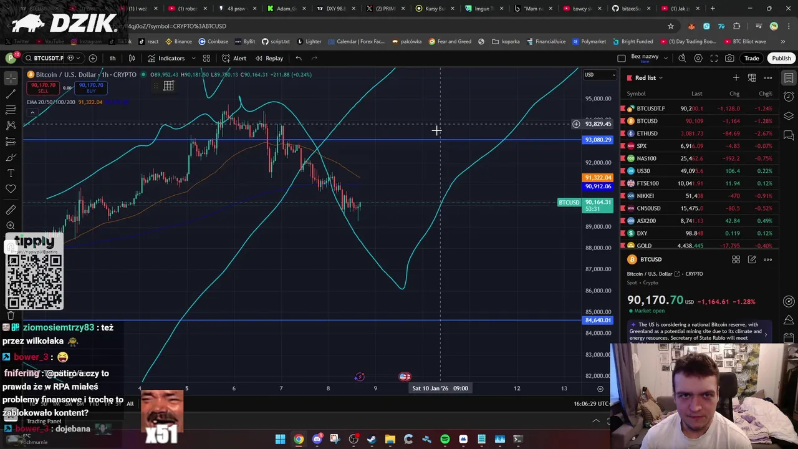Bookmark this page with the star icon
The height and width of the screenshot is (449, 798).
pos(671,26)
